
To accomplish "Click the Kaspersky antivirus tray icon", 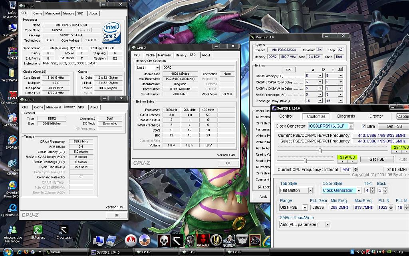I will click(x=368, y=252).
